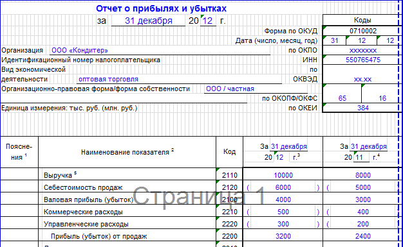The image size is (403, 247).
Task: Click the code cell "2100"
Action: pos(230,200)
